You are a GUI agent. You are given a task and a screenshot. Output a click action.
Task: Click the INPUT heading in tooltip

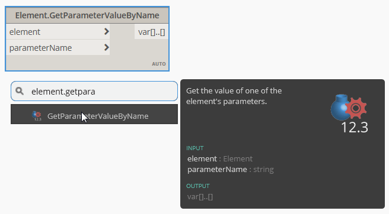[x=194, y=148]
